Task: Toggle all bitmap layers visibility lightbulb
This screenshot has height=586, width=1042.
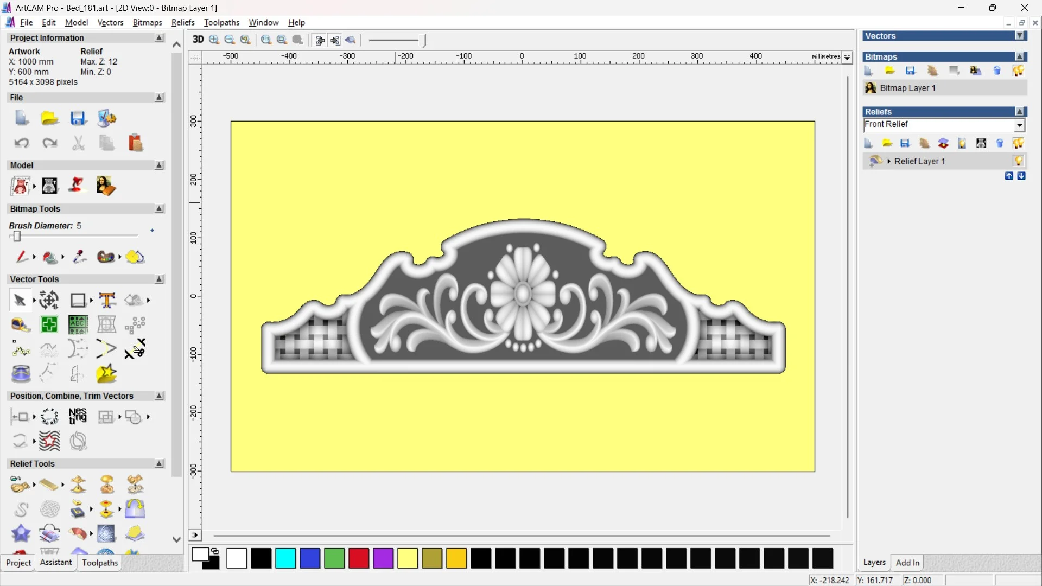Action: tap(1018, 71)
